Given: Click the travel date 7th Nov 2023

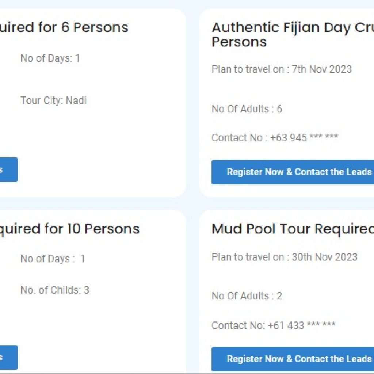Looking at the screenshot, I should click(x=282, y=69).
